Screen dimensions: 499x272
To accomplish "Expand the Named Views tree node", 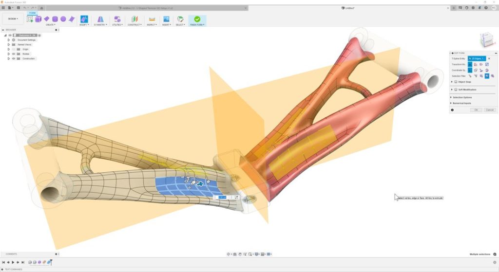I will click(x=9, y=44).
